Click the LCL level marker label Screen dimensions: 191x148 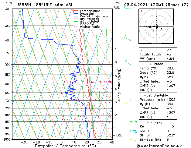119,135
